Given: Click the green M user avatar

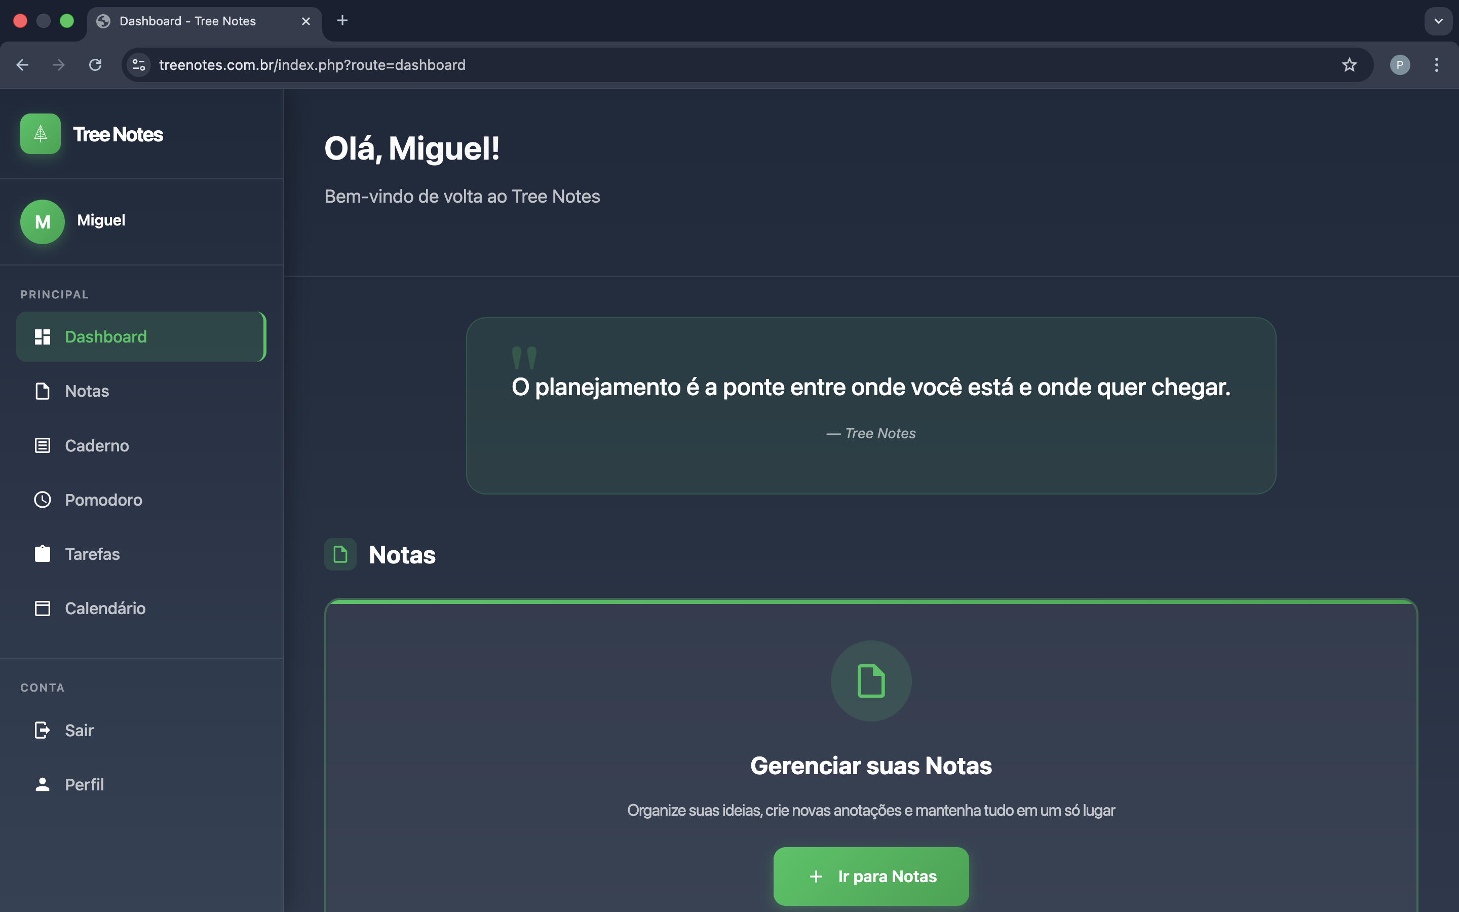Looking at the screenshot, I should (42, 221).
